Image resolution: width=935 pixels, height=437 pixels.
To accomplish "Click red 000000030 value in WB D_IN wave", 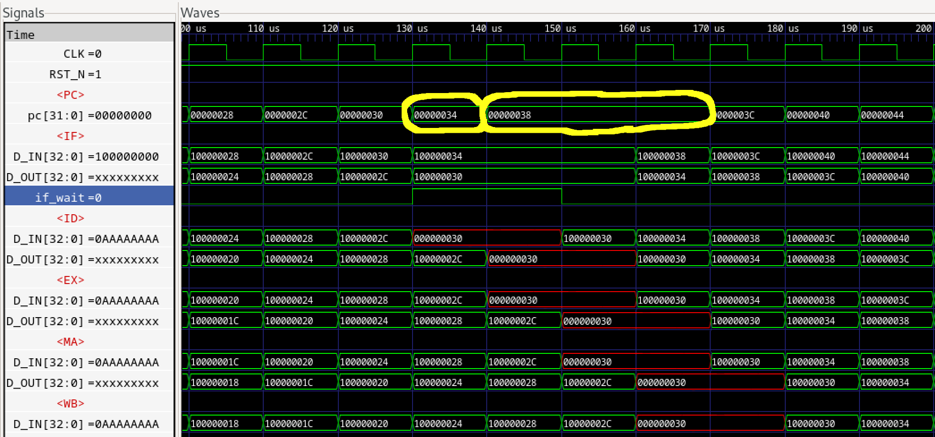I will (661, 424).
